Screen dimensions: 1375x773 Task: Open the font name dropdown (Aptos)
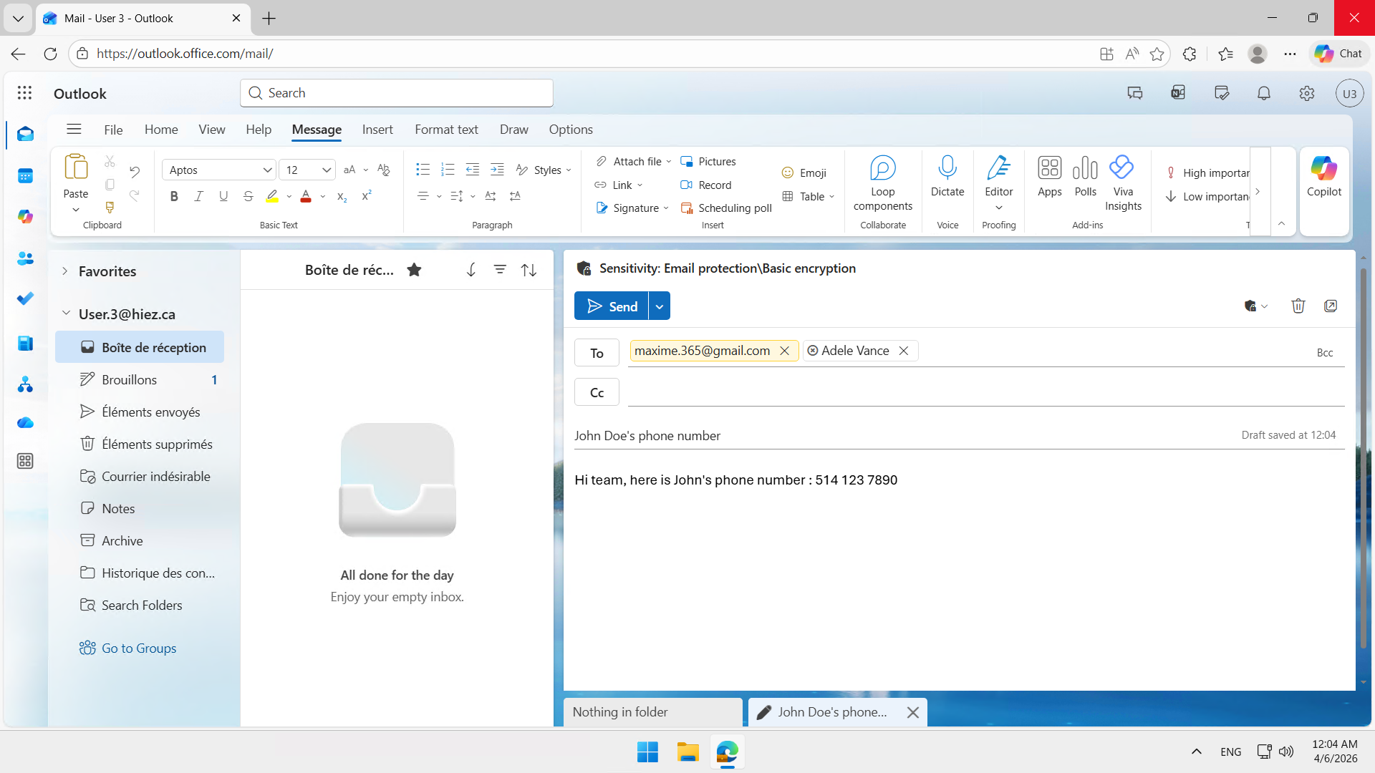[266, 170]
